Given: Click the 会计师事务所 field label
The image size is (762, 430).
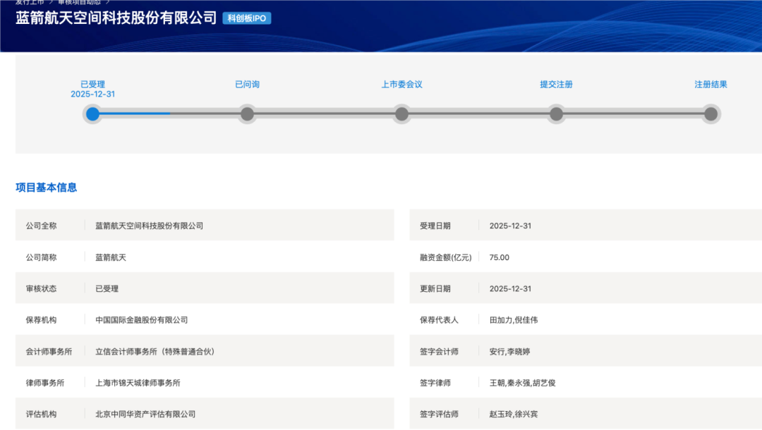Looking at the screenshot, I should coord(49,351).
